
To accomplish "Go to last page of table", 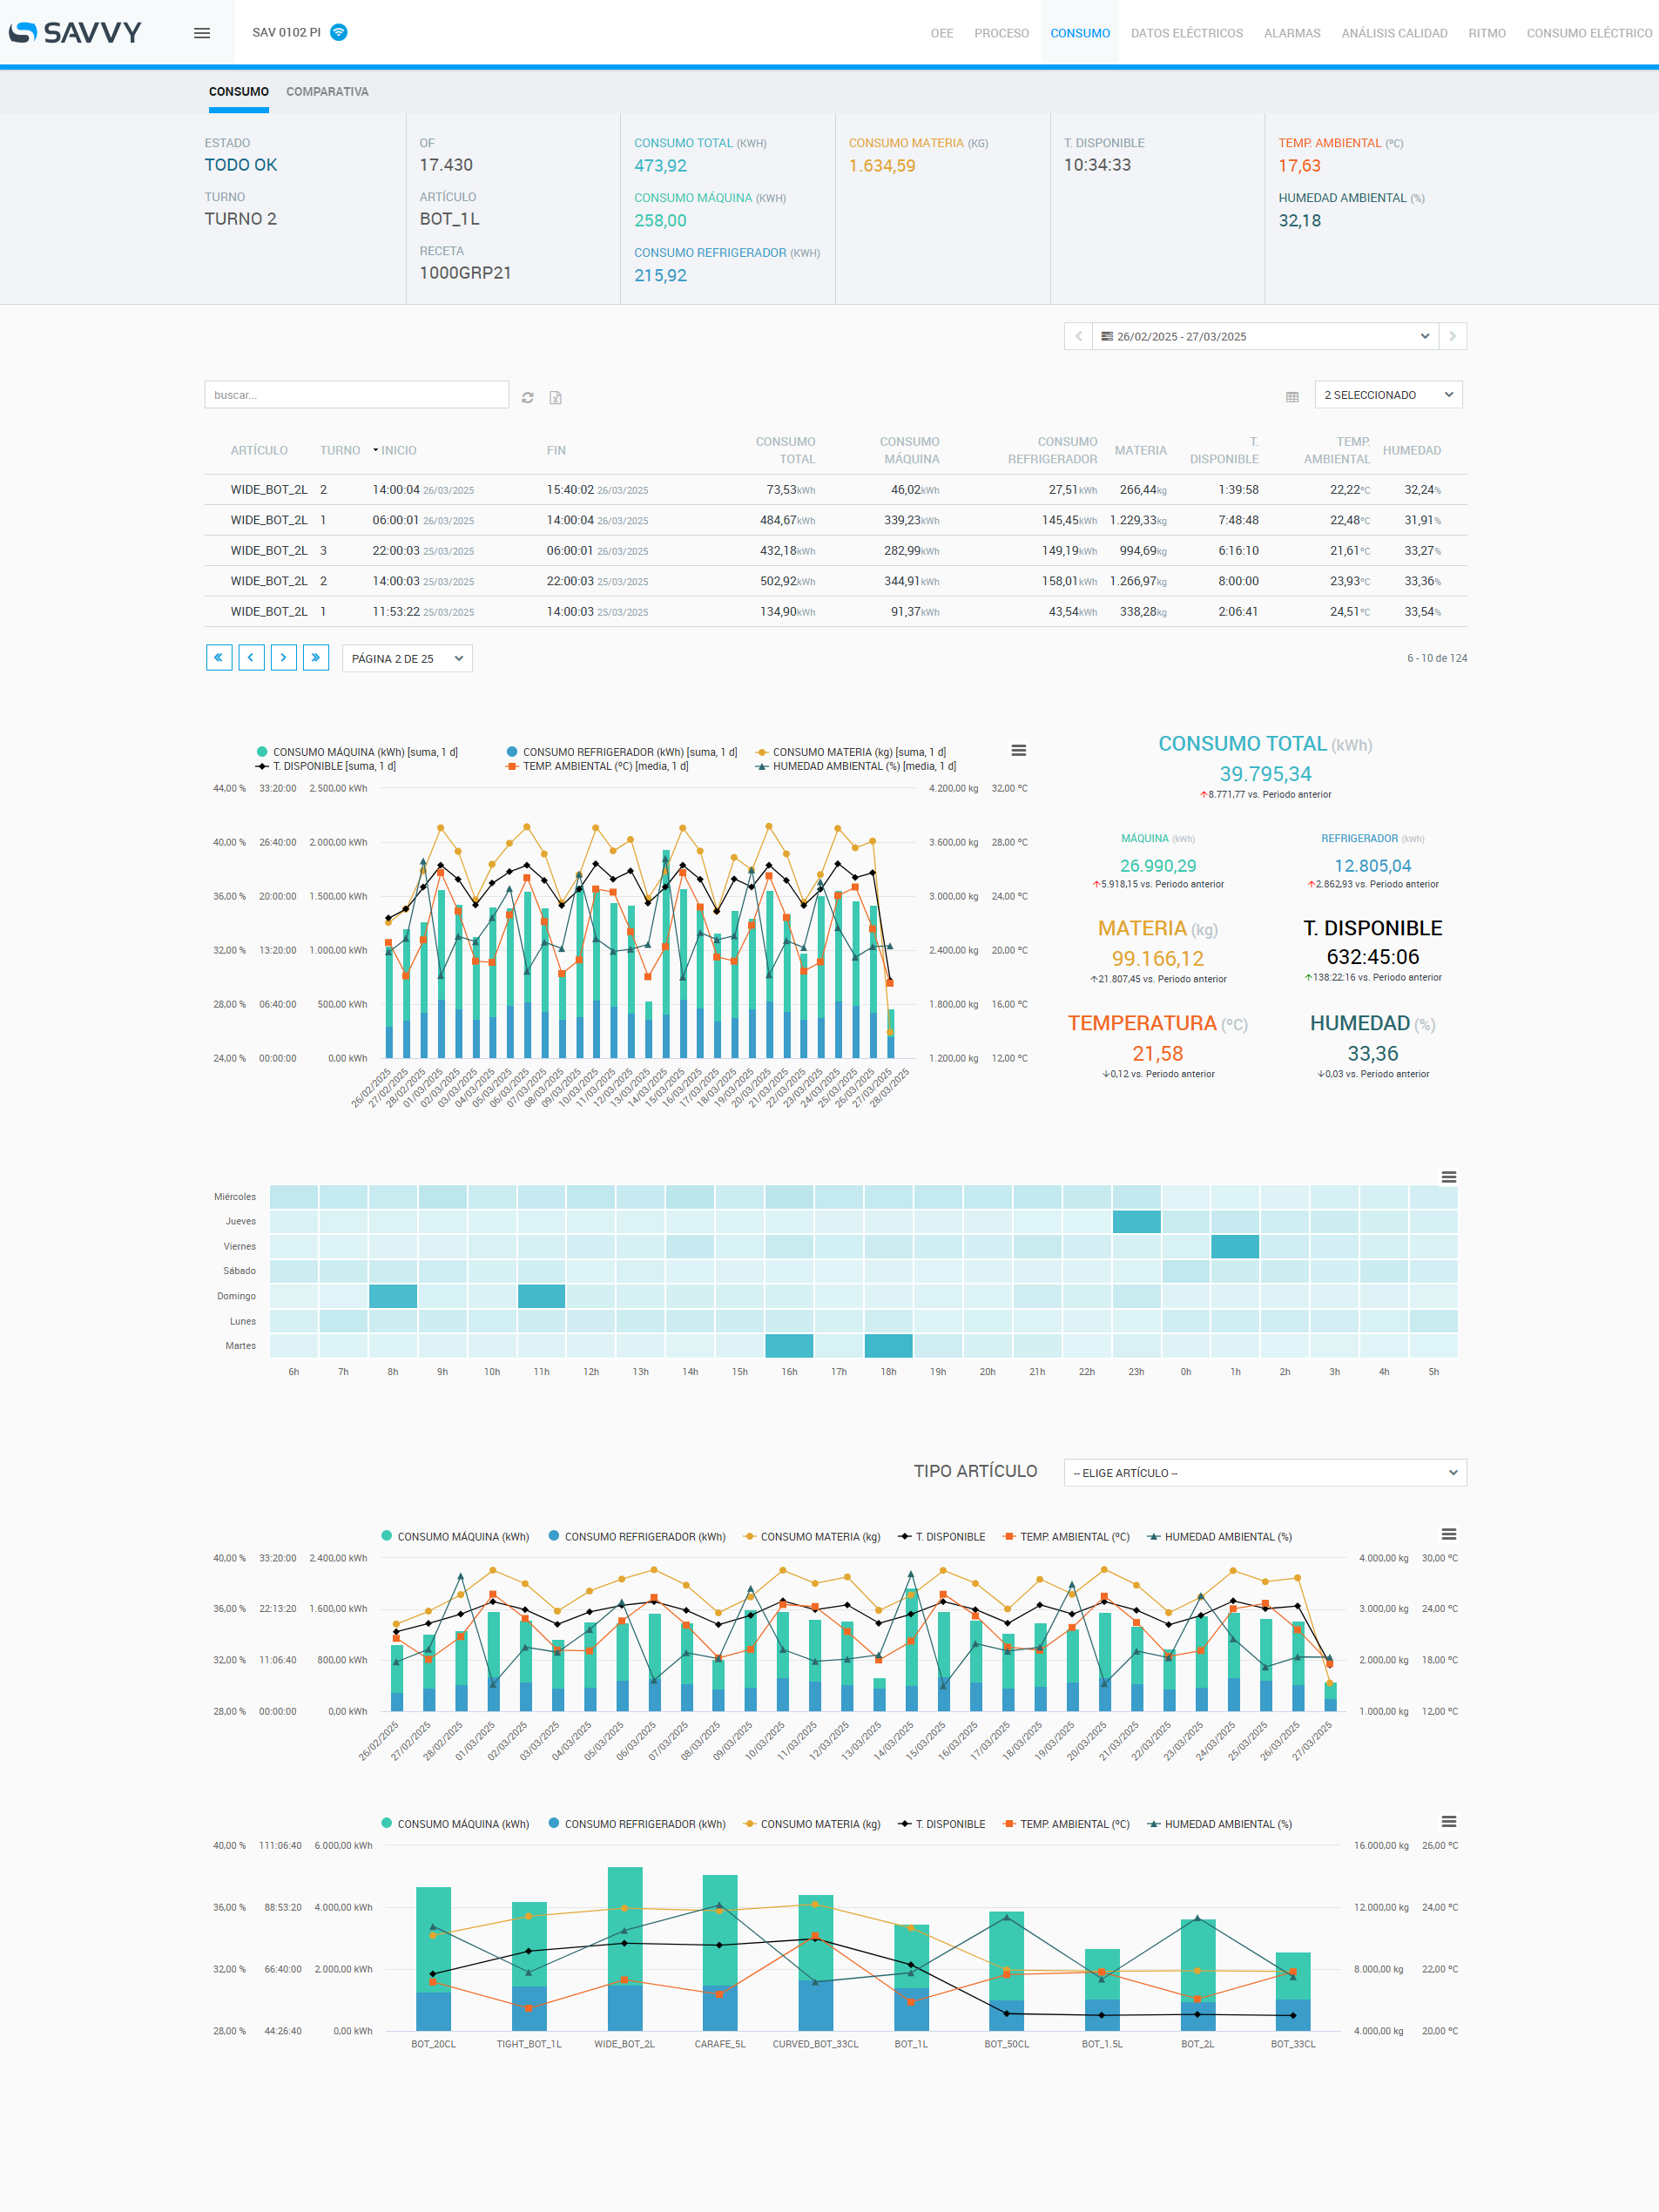I will click(315, 657).
